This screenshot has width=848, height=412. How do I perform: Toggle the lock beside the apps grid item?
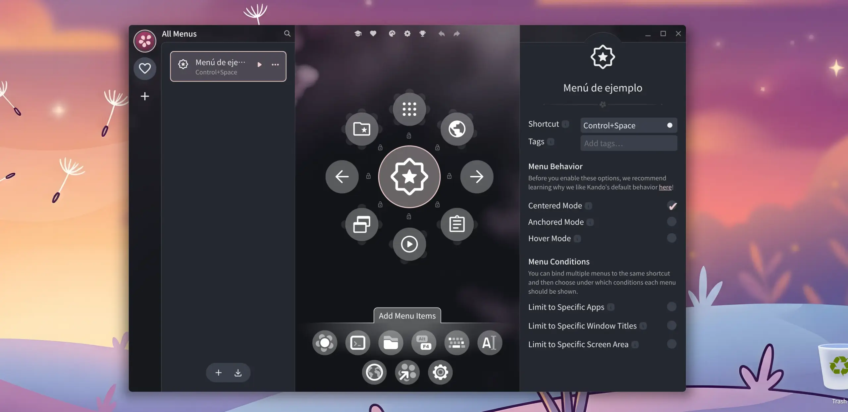[409, 136]
